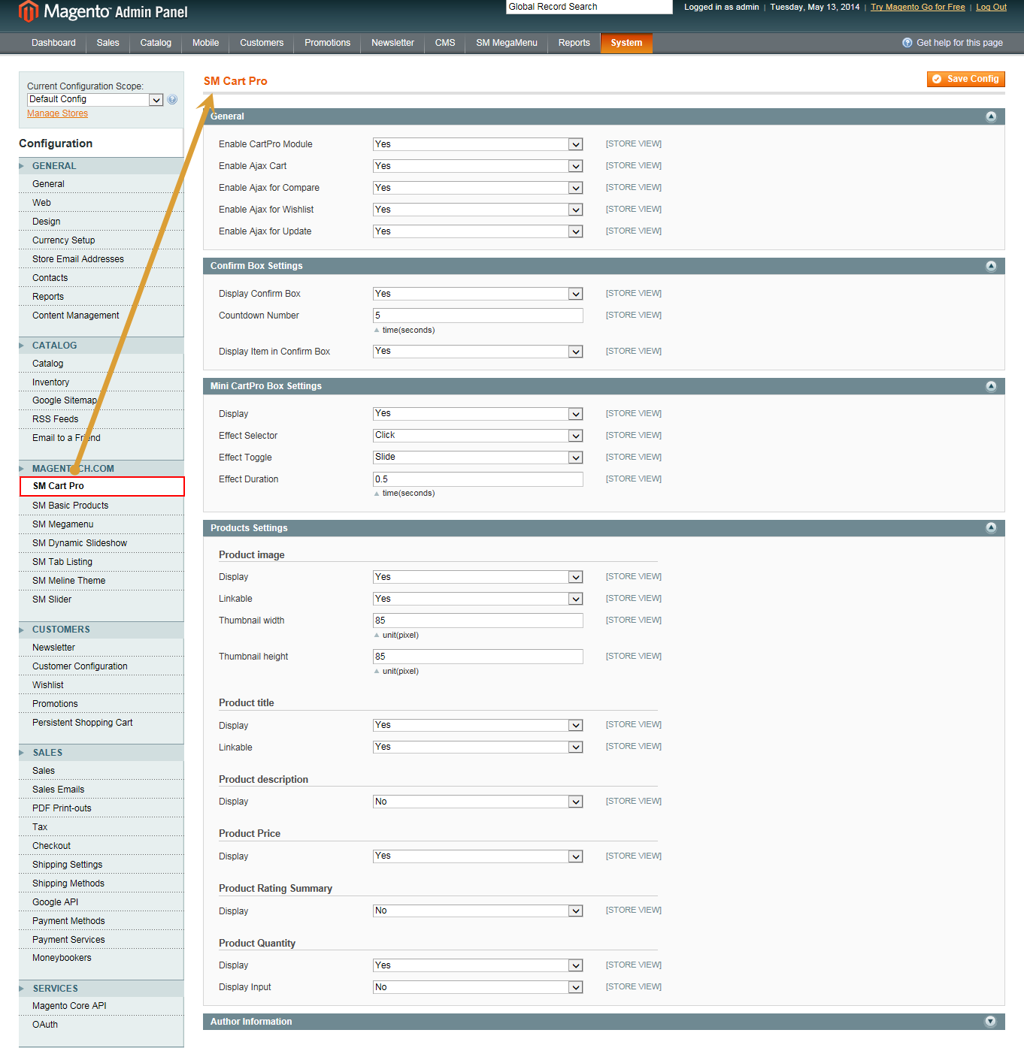Click the help icon beside Get help
This screenshot has width=1024, height=1048.
(907, 43)
